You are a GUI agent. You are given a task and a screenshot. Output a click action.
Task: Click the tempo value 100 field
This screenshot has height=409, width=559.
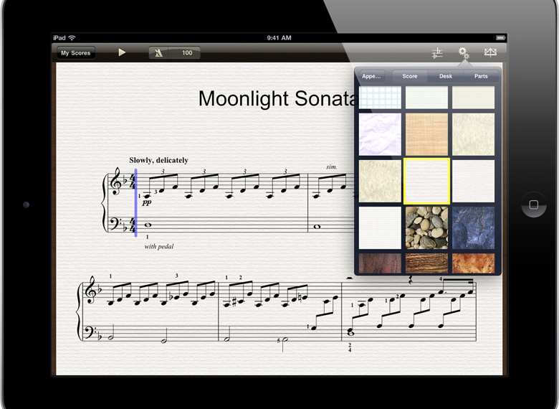[x=186, y=52]
